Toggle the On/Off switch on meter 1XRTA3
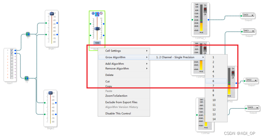This screenshot has width=261, height=139. coord(233,74)
